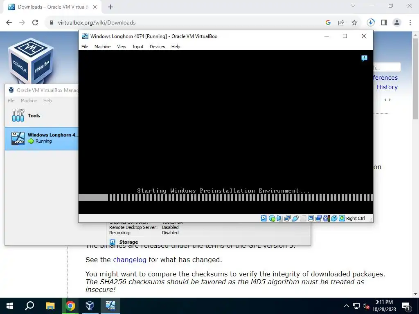Open Help menu in VM window
This screenshot has width=419, height=314.
click(176, 47)
